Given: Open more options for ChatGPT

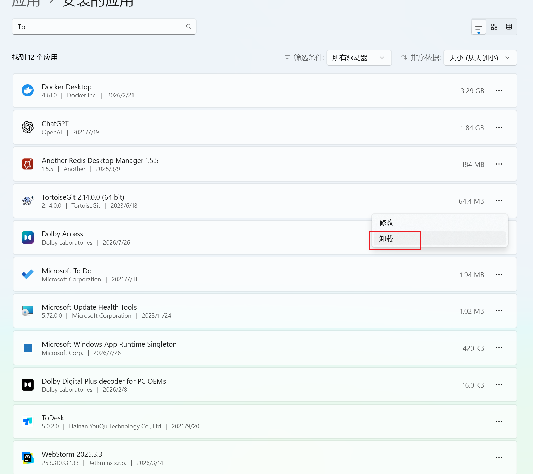Looking at the screenshot, I should tap(499, 127).
